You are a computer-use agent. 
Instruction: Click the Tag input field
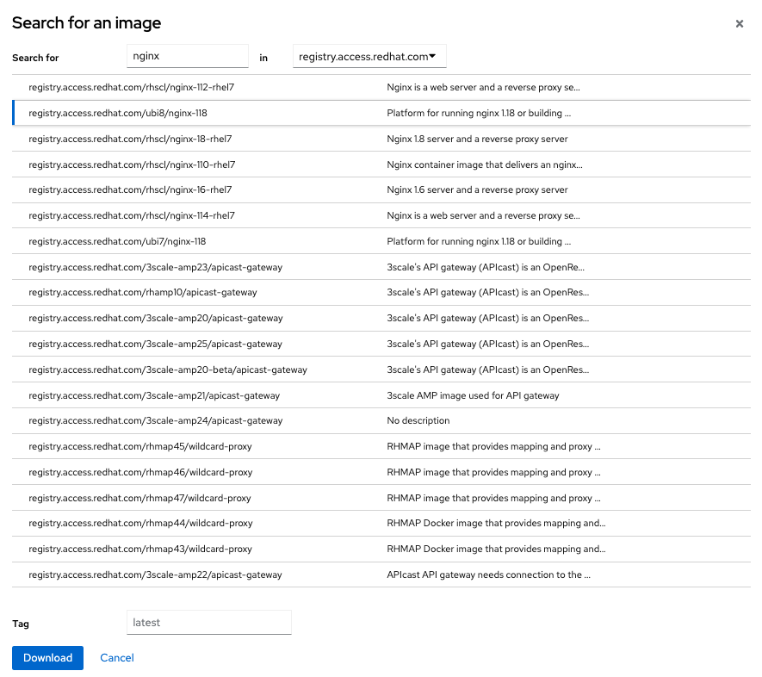click(x=209, y=622)
